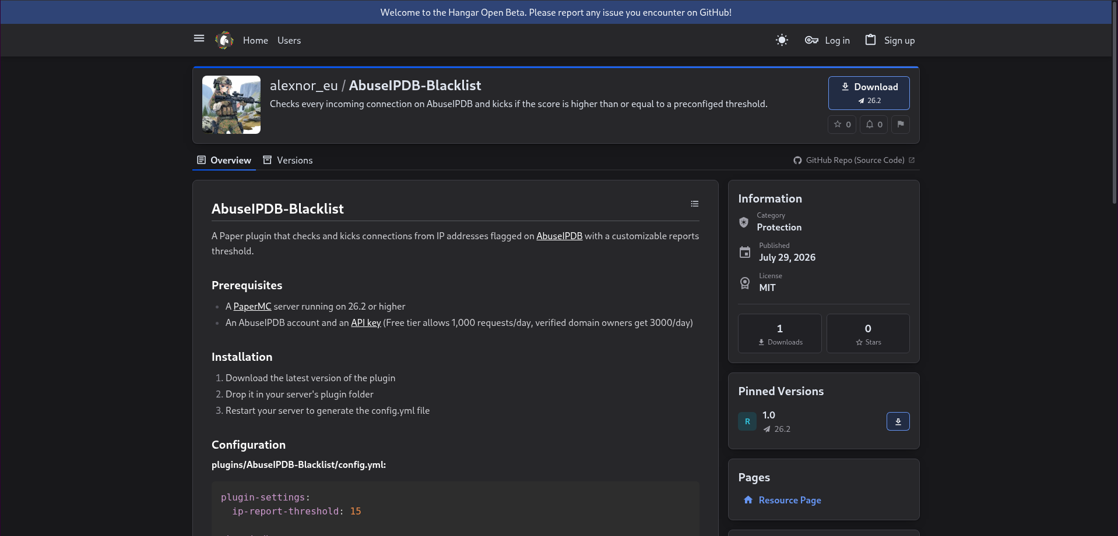Click the Hangar Open Beta banner text
This screenshot has height=536, width=1118.
click(556, 12)
